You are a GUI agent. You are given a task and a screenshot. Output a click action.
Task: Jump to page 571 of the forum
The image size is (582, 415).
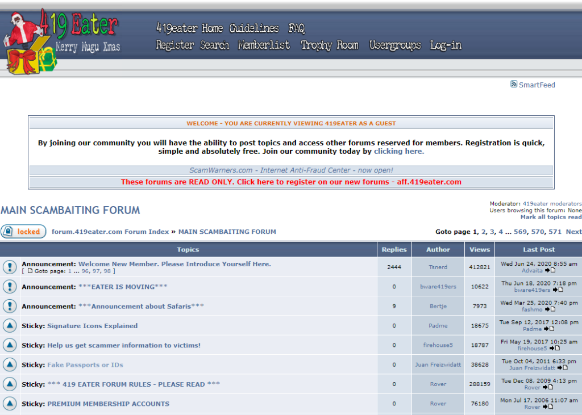pos(555,232)
